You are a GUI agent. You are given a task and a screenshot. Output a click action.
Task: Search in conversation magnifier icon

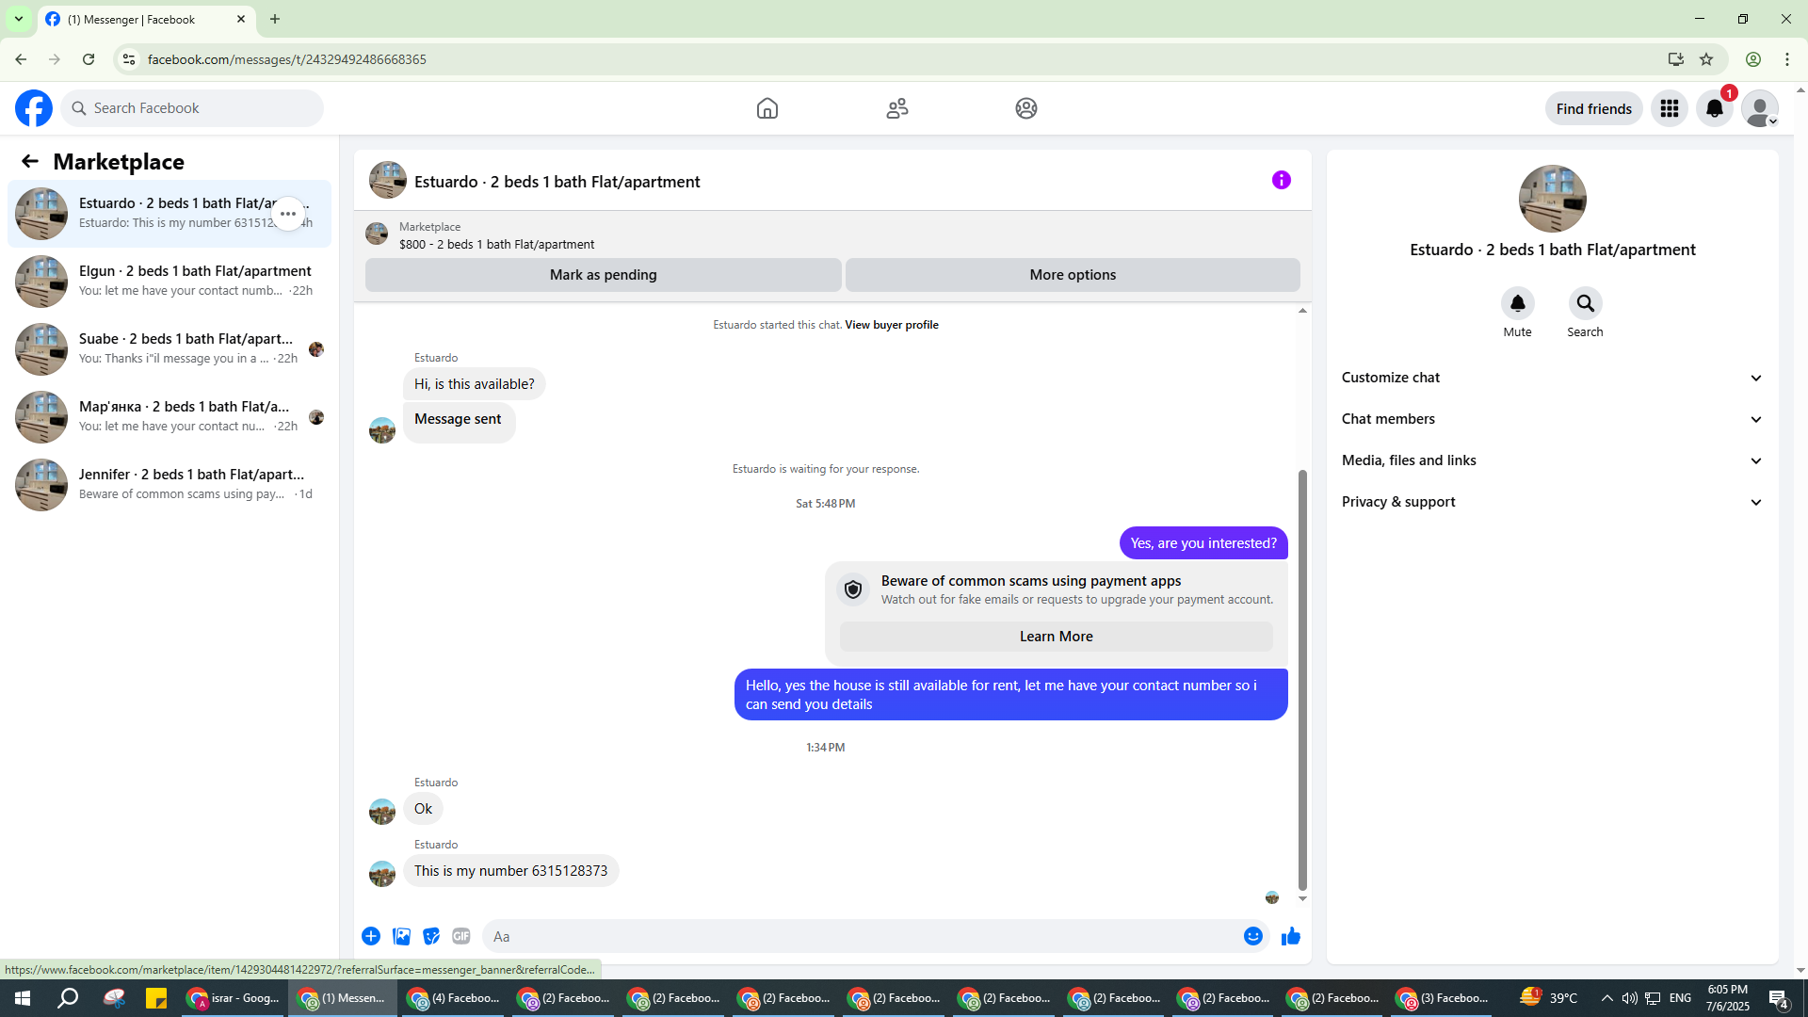click(1586, 303)
